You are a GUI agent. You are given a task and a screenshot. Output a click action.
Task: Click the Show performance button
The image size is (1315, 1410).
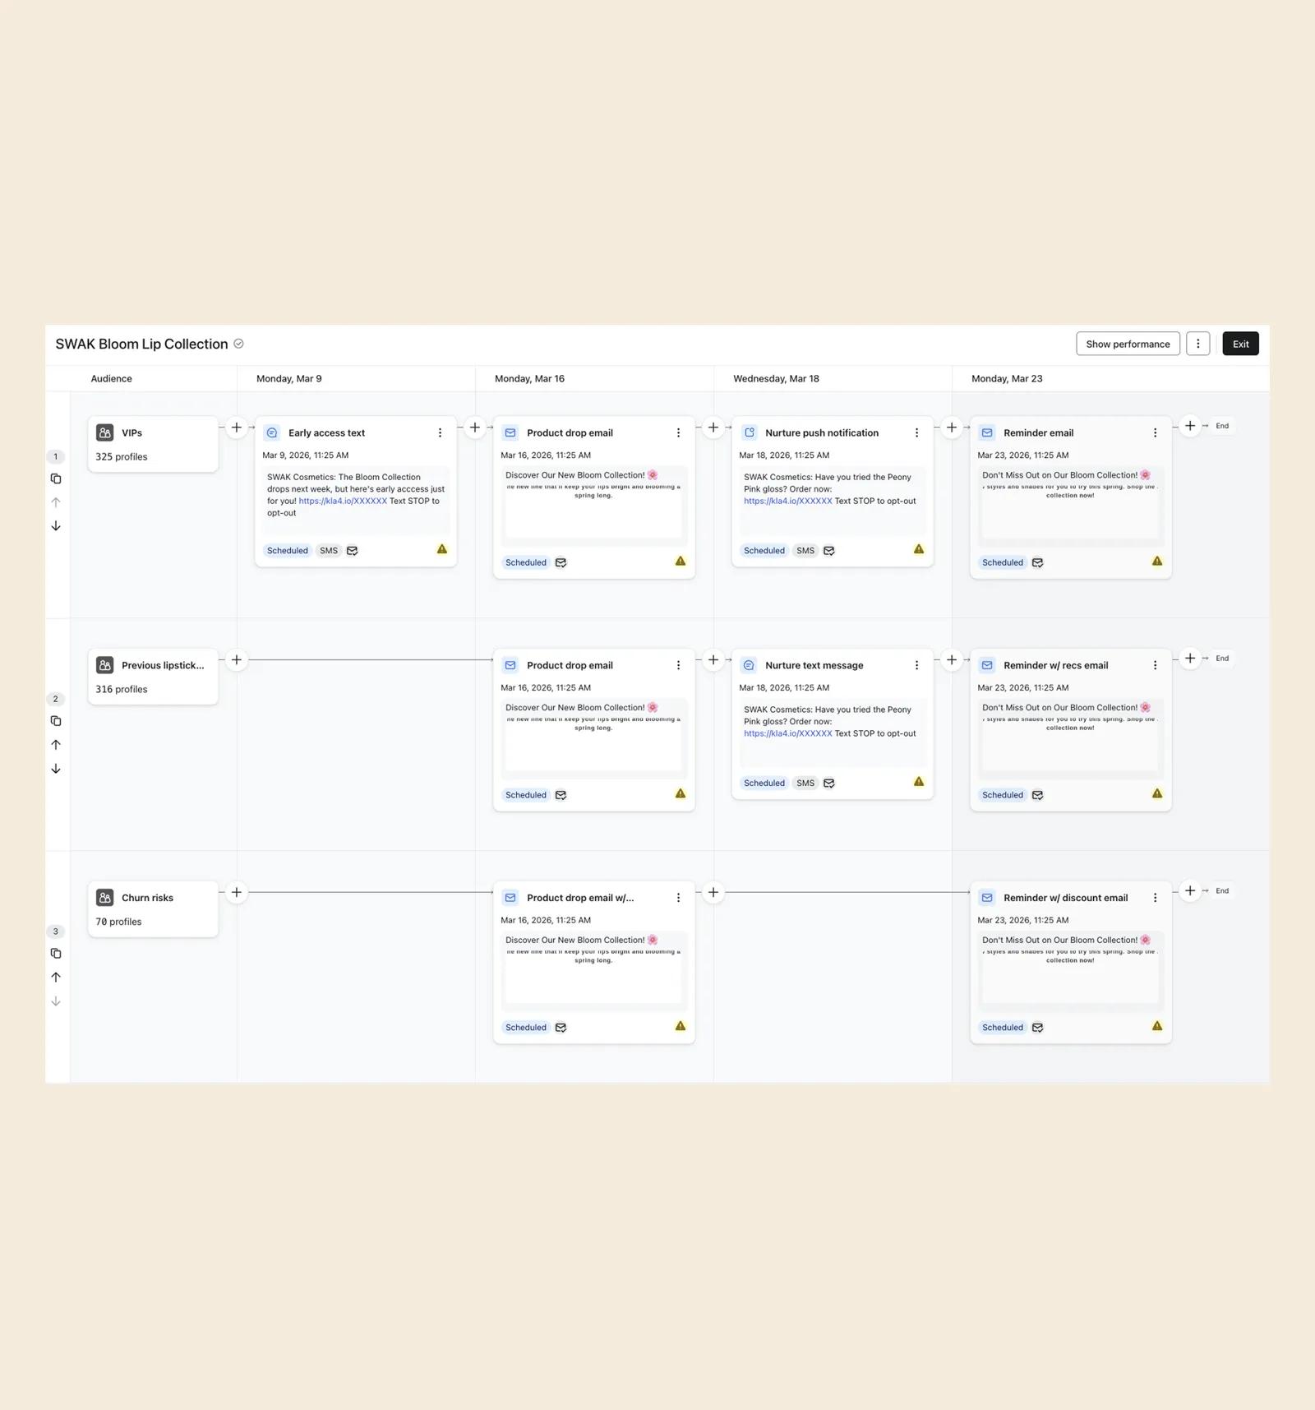[x=1128, y=344]
